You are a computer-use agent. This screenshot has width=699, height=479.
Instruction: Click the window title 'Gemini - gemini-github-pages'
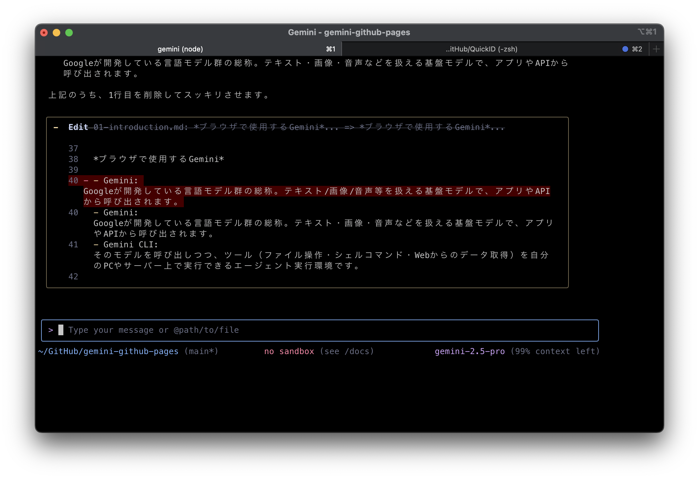click(x=349, y=32)
